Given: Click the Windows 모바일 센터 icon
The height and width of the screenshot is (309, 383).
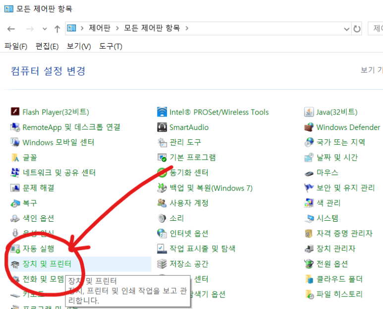Looking at the screenshot, I should [x=15, y=142].
